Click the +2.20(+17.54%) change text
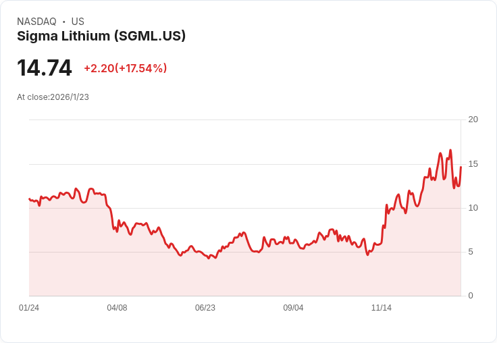The height and width of the screenshot is (343, 497). (x=125, y=68)
